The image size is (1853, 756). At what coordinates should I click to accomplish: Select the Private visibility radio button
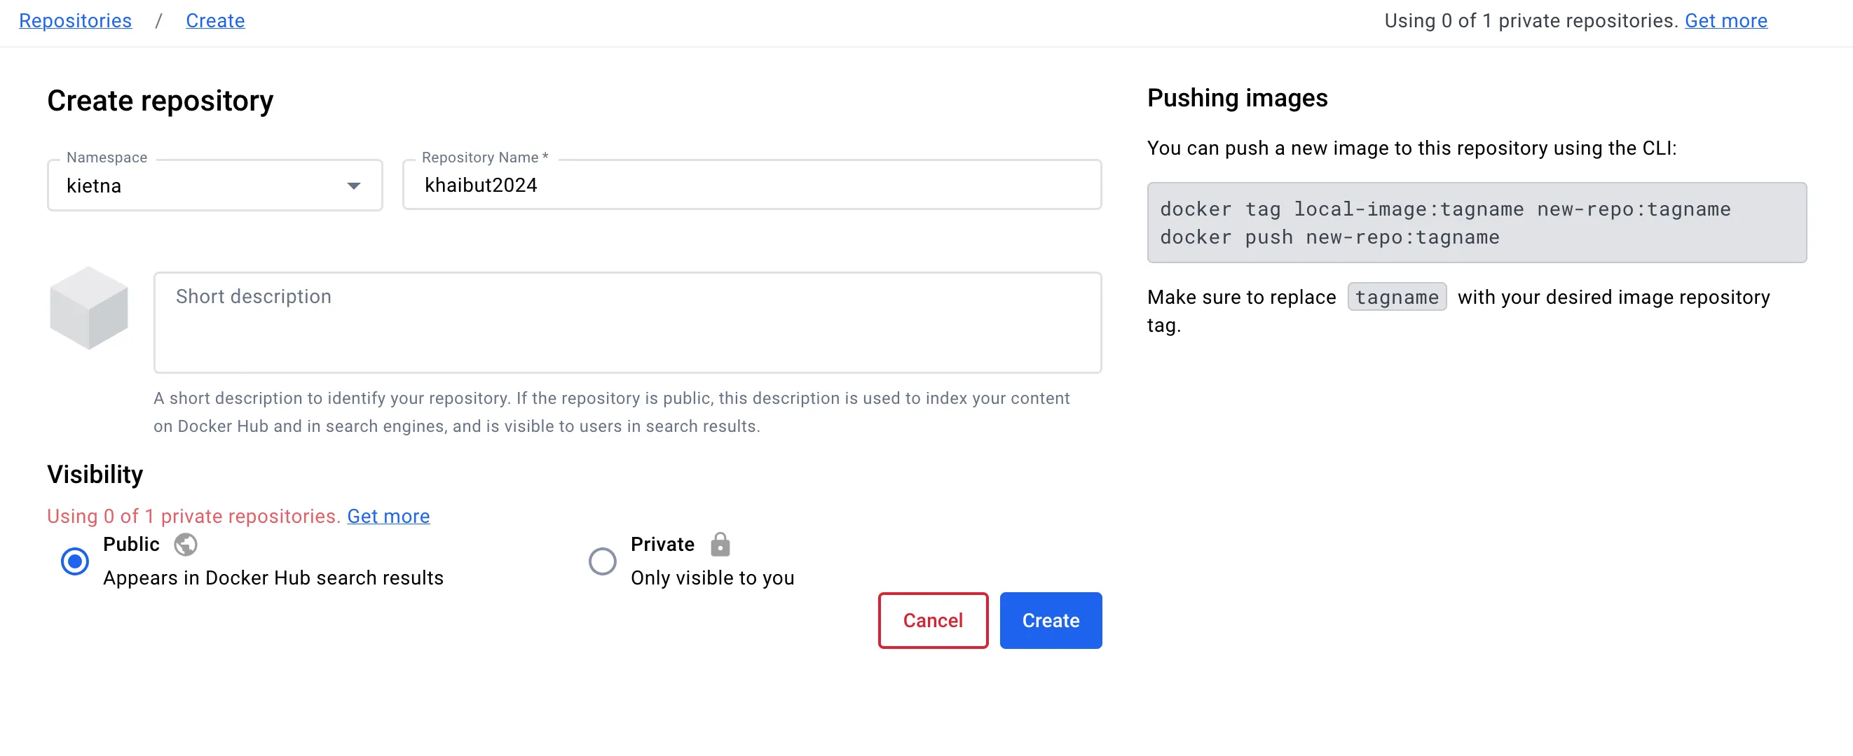603,561
